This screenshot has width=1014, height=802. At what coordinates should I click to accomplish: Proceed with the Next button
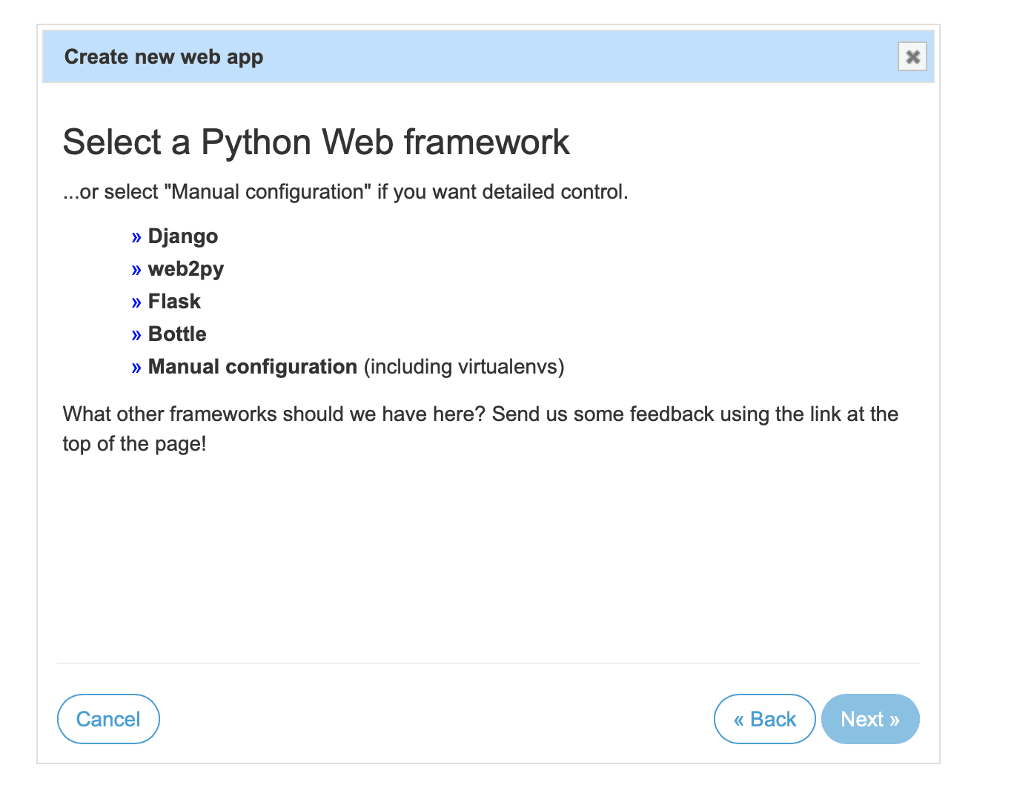[x=870, y=719]
